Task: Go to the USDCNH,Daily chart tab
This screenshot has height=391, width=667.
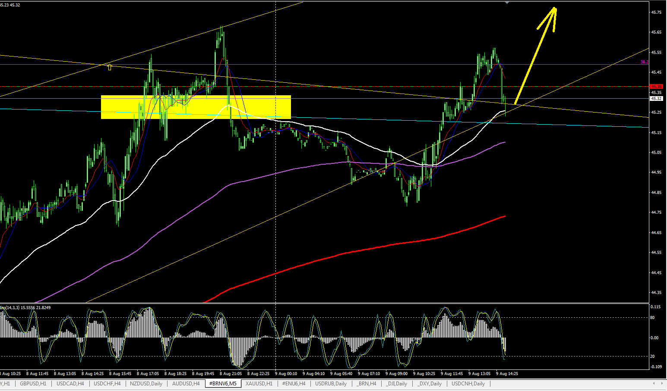Action: click(468, 384)
